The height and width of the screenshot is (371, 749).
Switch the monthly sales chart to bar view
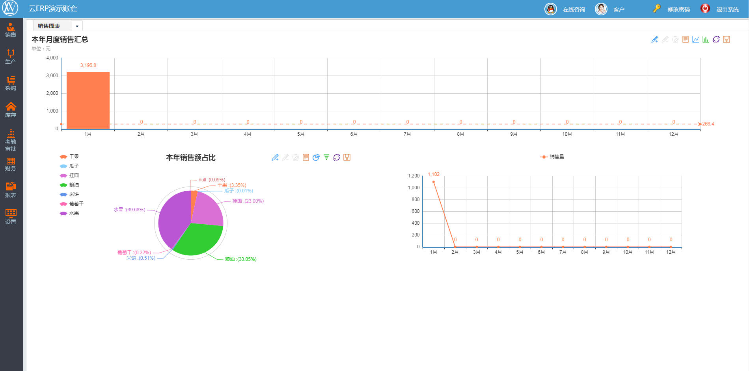coord(706,40)
